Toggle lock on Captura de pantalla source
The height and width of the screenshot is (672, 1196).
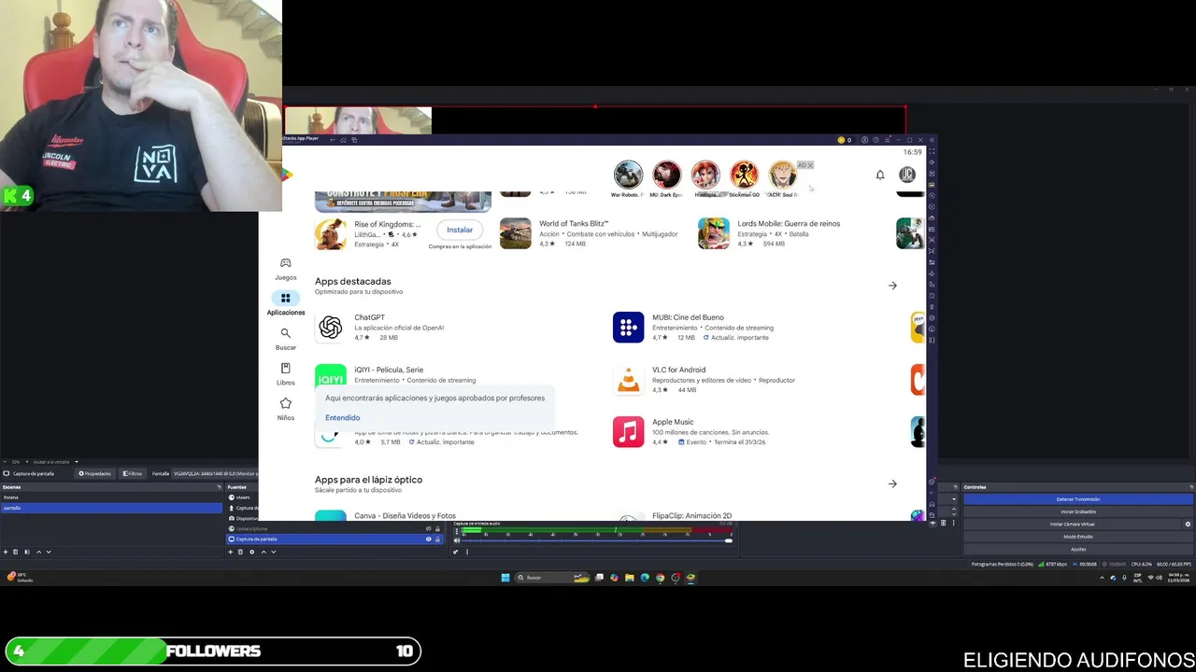click(x=437, y=539)
